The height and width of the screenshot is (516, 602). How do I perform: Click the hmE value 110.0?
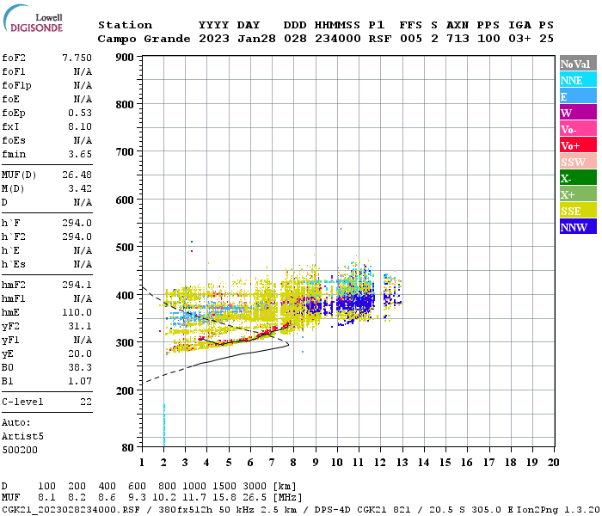click(x=77, y=312)
